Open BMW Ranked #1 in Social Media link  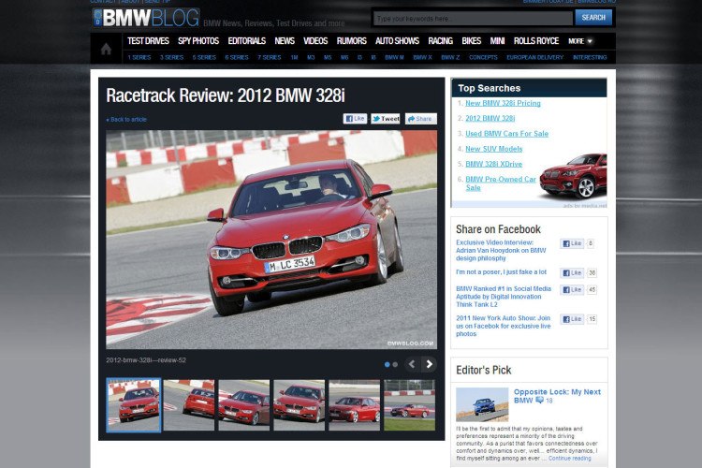click(504, 297)
